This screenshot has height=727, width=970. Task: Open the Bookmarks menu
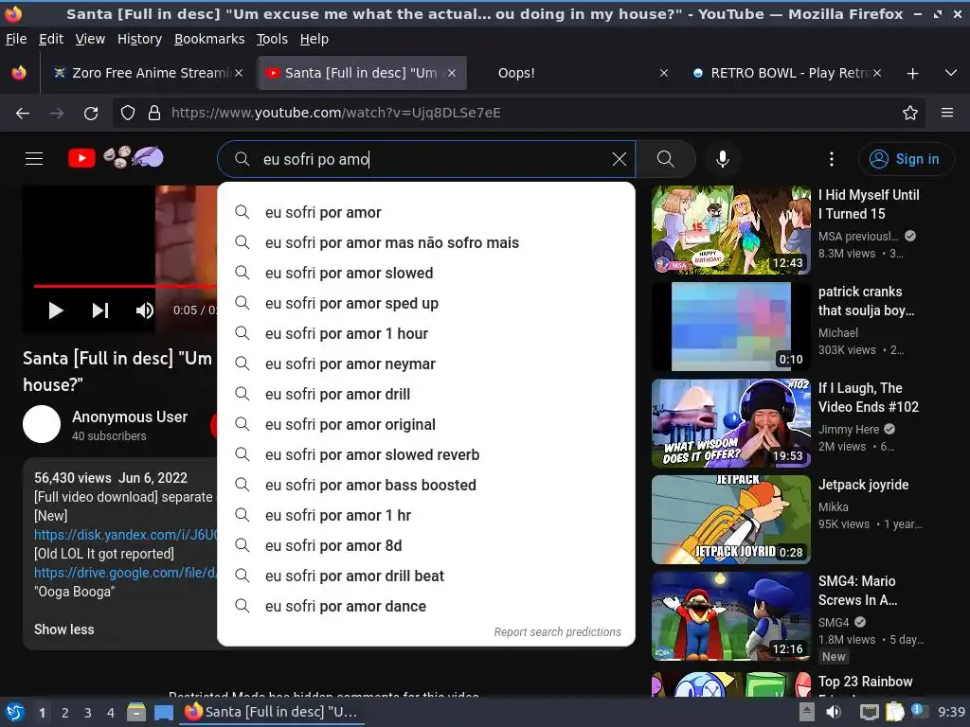(x=209, y=39)
